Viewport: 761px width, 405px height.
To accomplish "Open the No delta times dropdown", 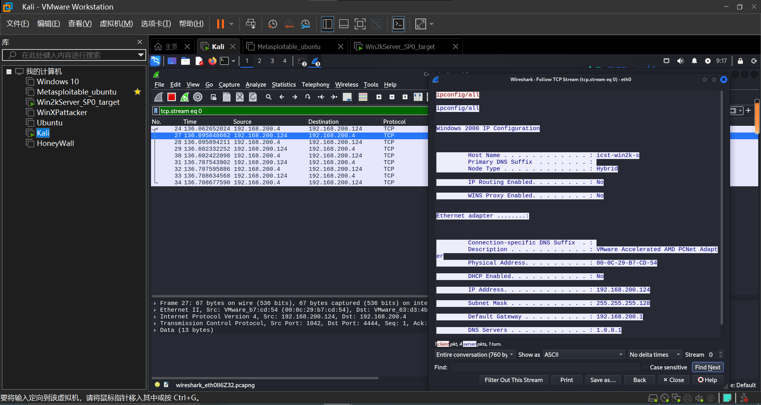I will (x=655, y=355).
